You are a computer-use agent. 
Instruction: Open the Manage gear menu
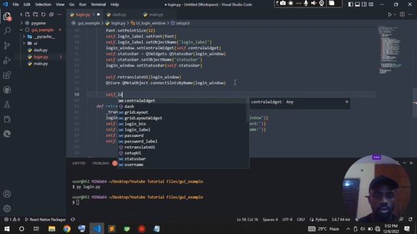pyautogui.click(x=7, y=209)
